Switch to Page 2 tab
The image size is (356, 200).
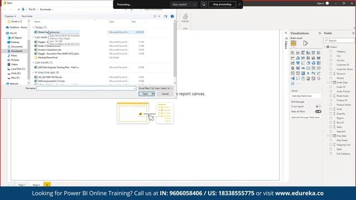click(36, 185)
